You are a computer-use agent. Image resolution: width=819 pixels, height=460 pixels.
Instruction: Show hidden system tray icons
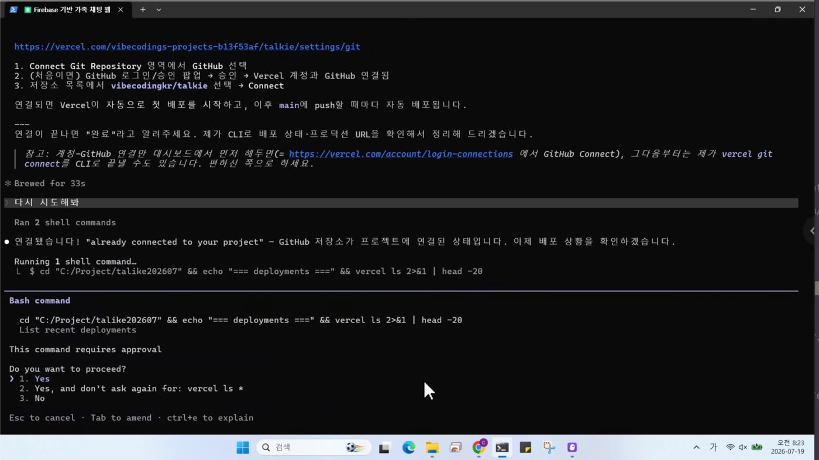(x=696, y=448)
